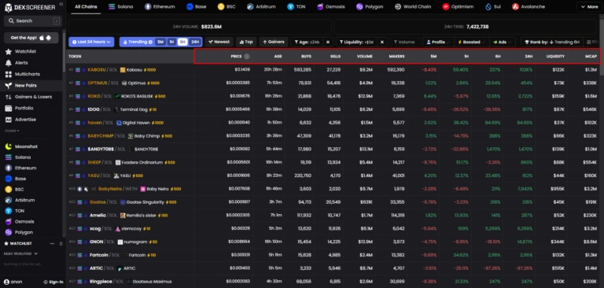Open Gainers & Losers arrows icon
Viewport: 604px width, 288px height.
(x=8, y=97)
